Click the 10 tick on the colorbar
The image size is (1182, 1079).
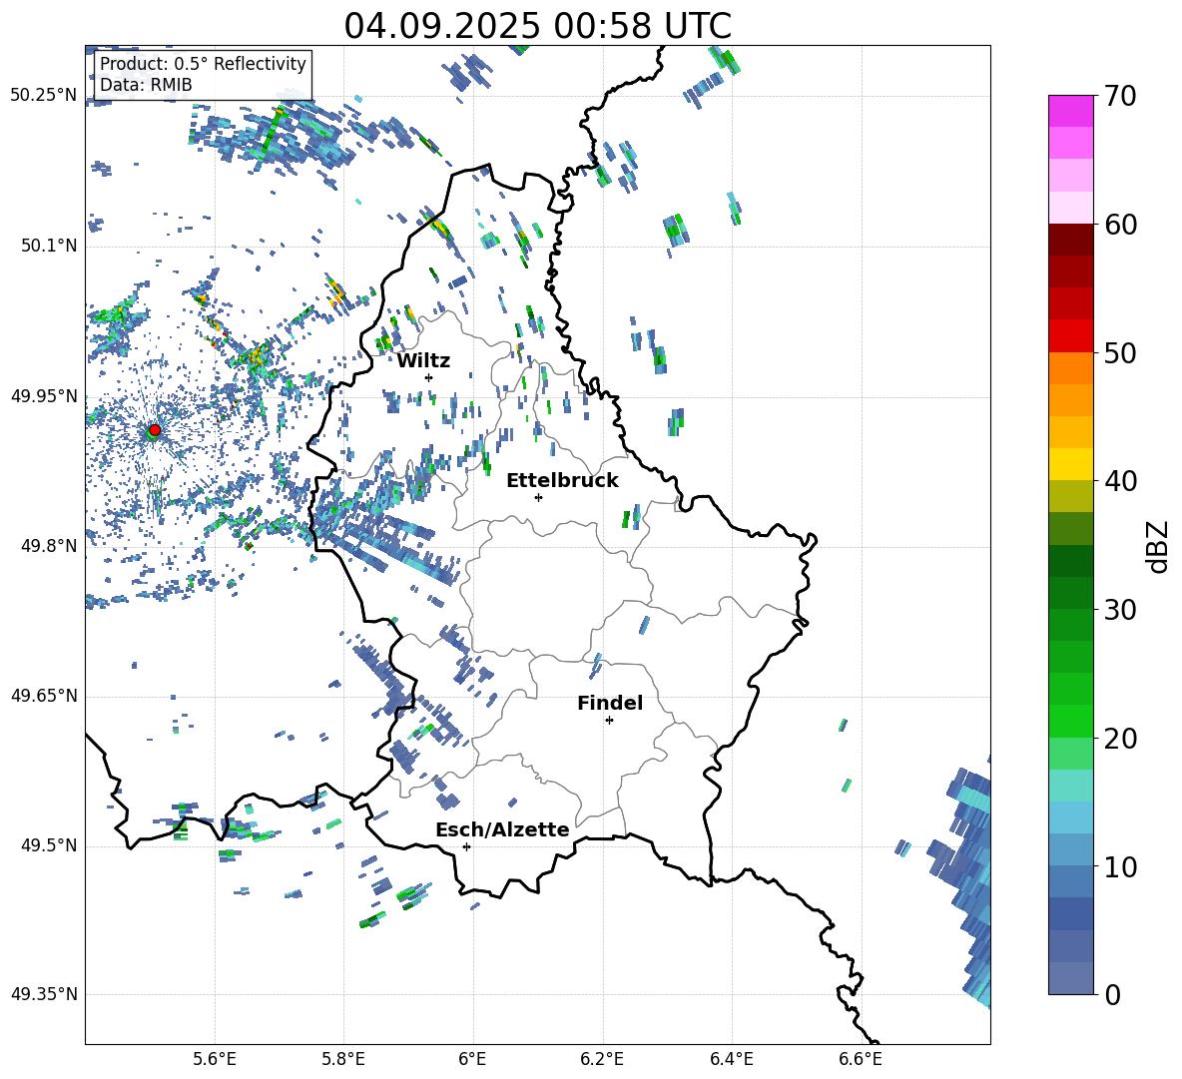pyautogui.click(x=1120, y=866)
